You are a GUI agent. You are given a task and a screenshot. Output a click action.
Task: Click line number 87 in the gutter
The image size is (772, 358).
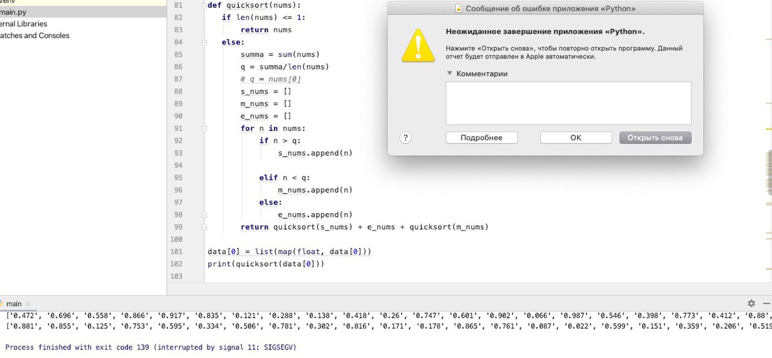point(178,79)
